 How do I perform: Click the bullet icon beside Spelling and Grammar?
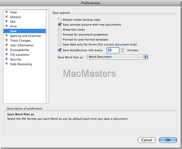(x=6, y=35)
